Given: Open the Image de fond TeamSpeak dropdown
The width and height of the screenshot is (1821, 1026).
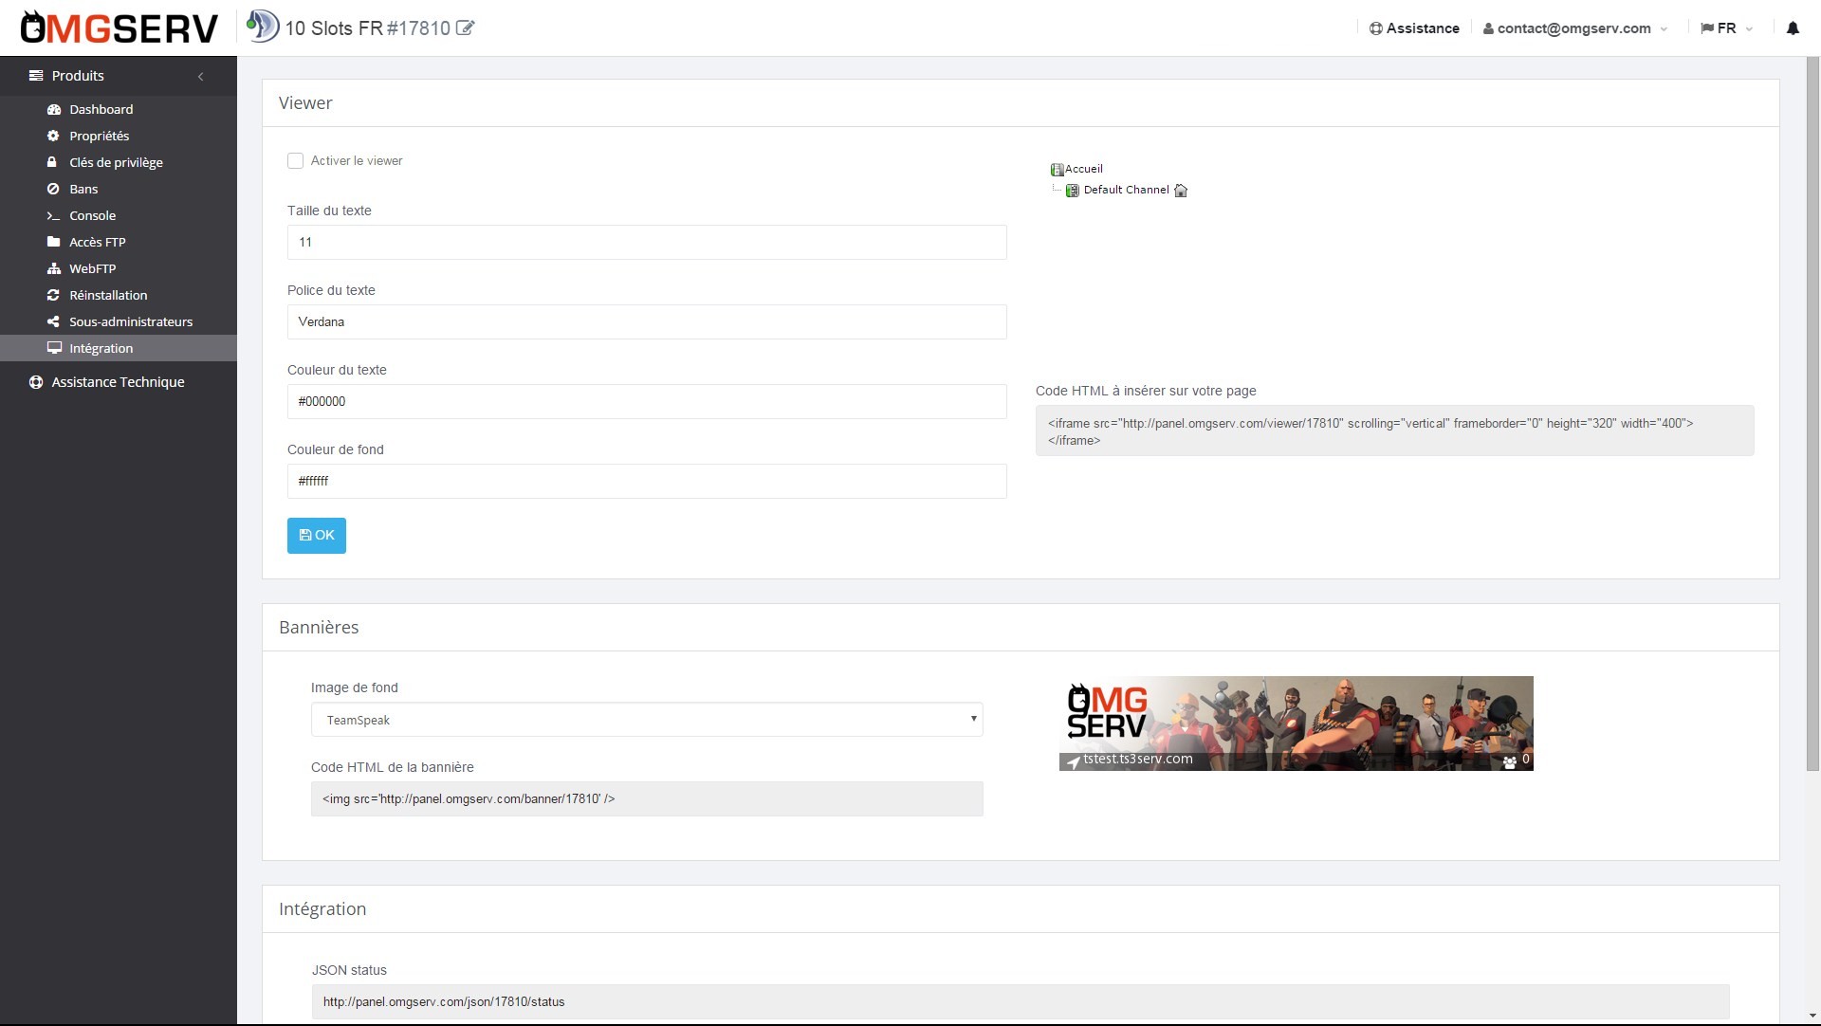Looking at the screenshot, I should point(647,720).
